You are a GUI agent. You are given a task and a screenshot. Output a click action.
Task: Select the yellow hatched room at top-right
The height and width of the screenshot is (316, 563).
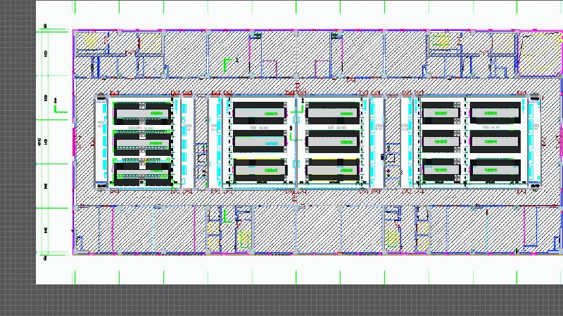(441, 41)
